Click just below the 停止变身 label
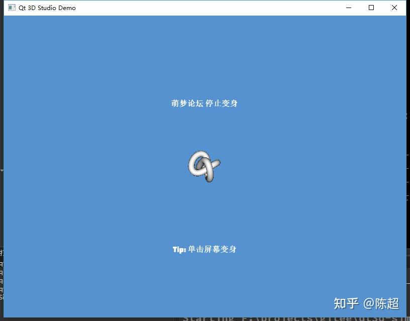The height and width of the screenshot is (321, 410). 204,116
